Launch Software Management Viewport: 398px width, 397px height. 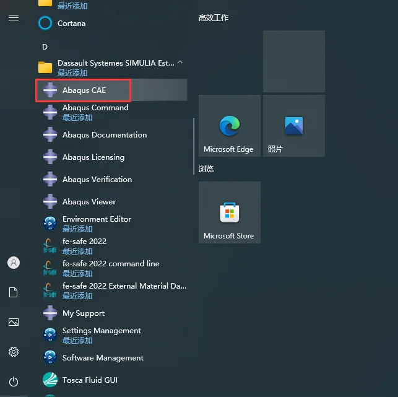click(111, 357)
